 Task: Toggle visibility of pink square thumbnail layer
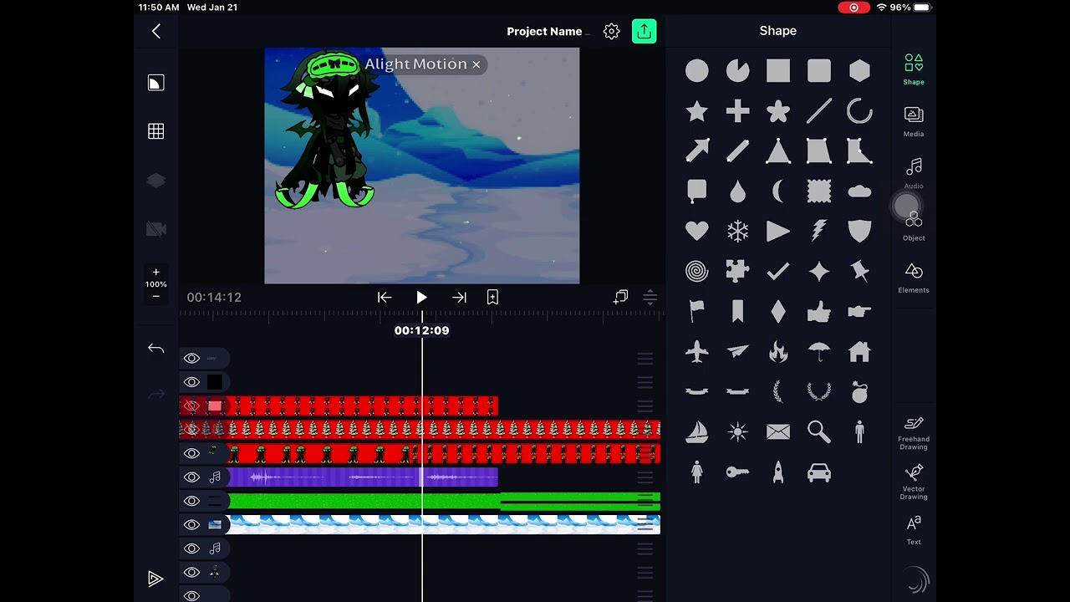(191, 406)
